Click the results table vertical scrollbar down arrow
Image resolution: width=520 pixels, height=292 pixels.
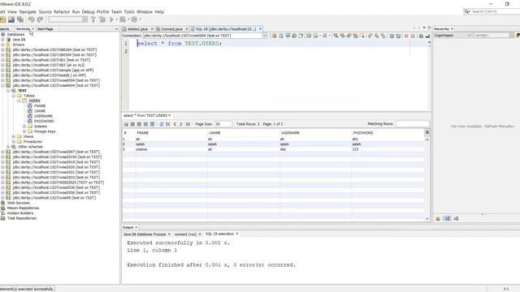427,218
